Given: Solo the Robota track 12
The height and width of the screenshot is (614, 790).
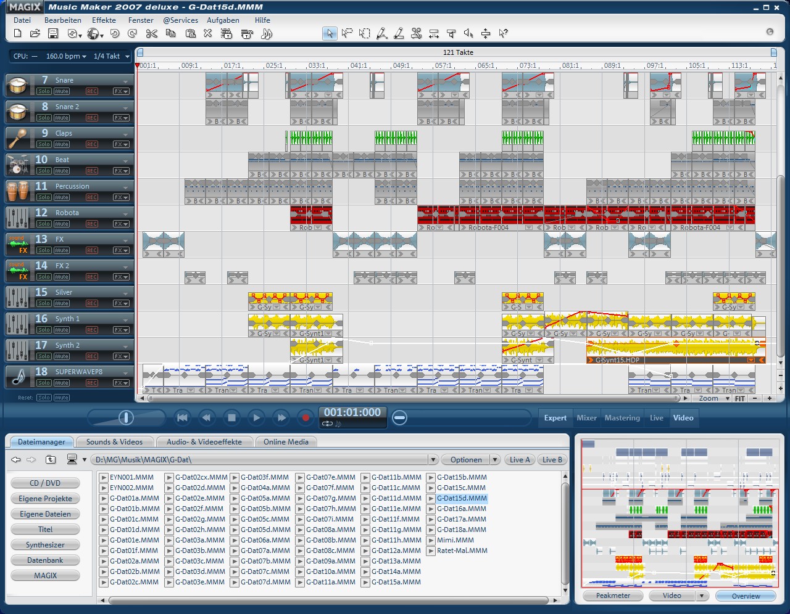Looking at the screenshot, I should (x=44, y=224).
